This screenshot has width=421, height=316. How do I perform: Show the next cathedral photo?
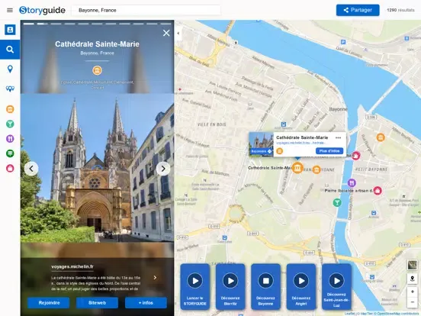163,169
